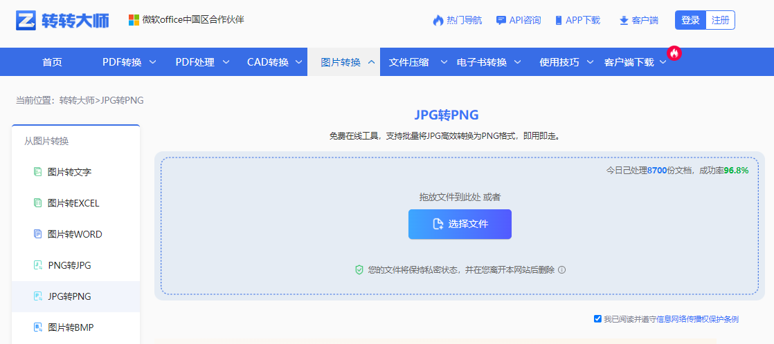The width and height of the screenshot is (774, 344).
Task: Click the 拖放文件到此处 或者 drop text
Action: coord(460,197)
